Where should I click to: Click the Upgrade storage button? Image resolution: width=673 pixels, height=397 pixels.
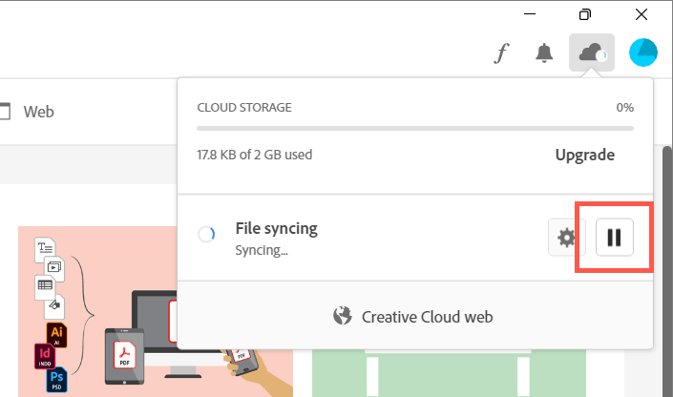(585, 155)
